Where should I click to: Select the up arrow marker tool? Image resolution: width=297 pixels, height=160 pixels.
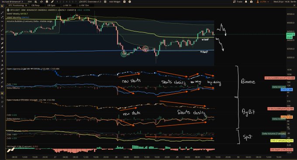tap(2, 56)
